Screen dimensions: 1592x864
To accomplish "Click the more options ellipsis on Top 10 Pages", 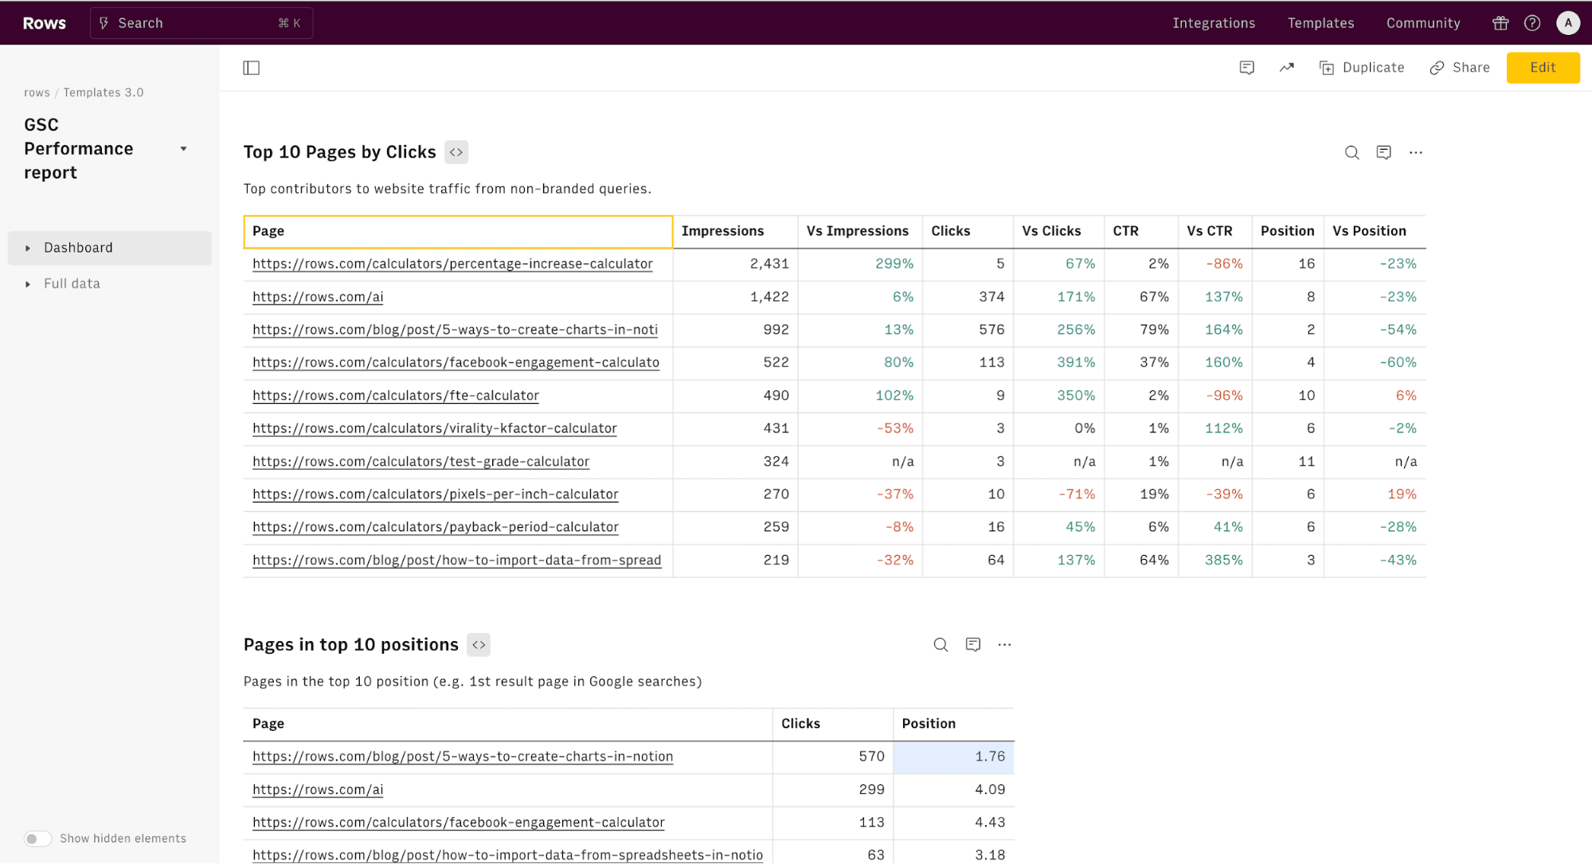I will [1417, 152].
